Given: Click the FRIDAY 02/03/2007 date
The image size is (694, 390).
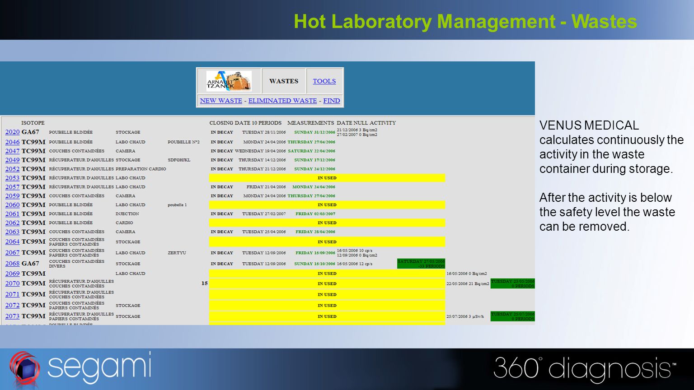Looking at the screenshot, I should click(315, 214).
